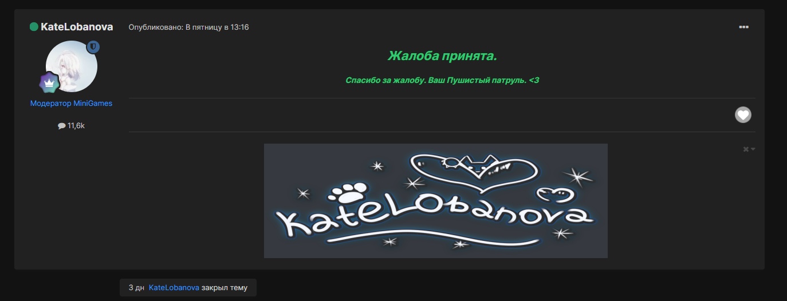Click the Жалоба принята heading text
The height and width of the screenshot is (301, 787).
click(442, 56)
